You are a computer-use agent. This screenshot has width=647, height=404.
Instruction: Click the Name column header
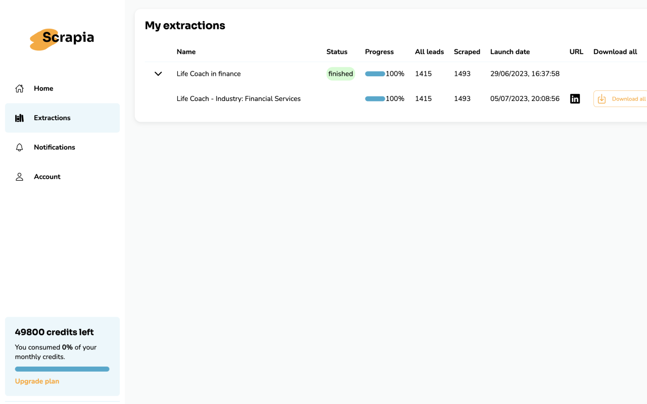click(186, 52)
